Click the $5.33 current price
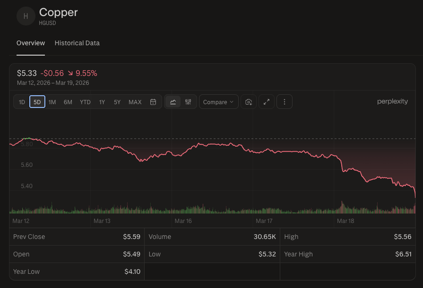Image resolution: width=423 pixels, height=288 pixels. [27, 73]
